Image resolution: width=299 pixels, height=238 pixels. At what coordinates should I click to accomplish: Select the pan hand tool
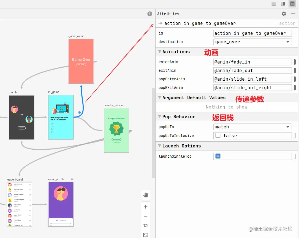pos(145,195)
